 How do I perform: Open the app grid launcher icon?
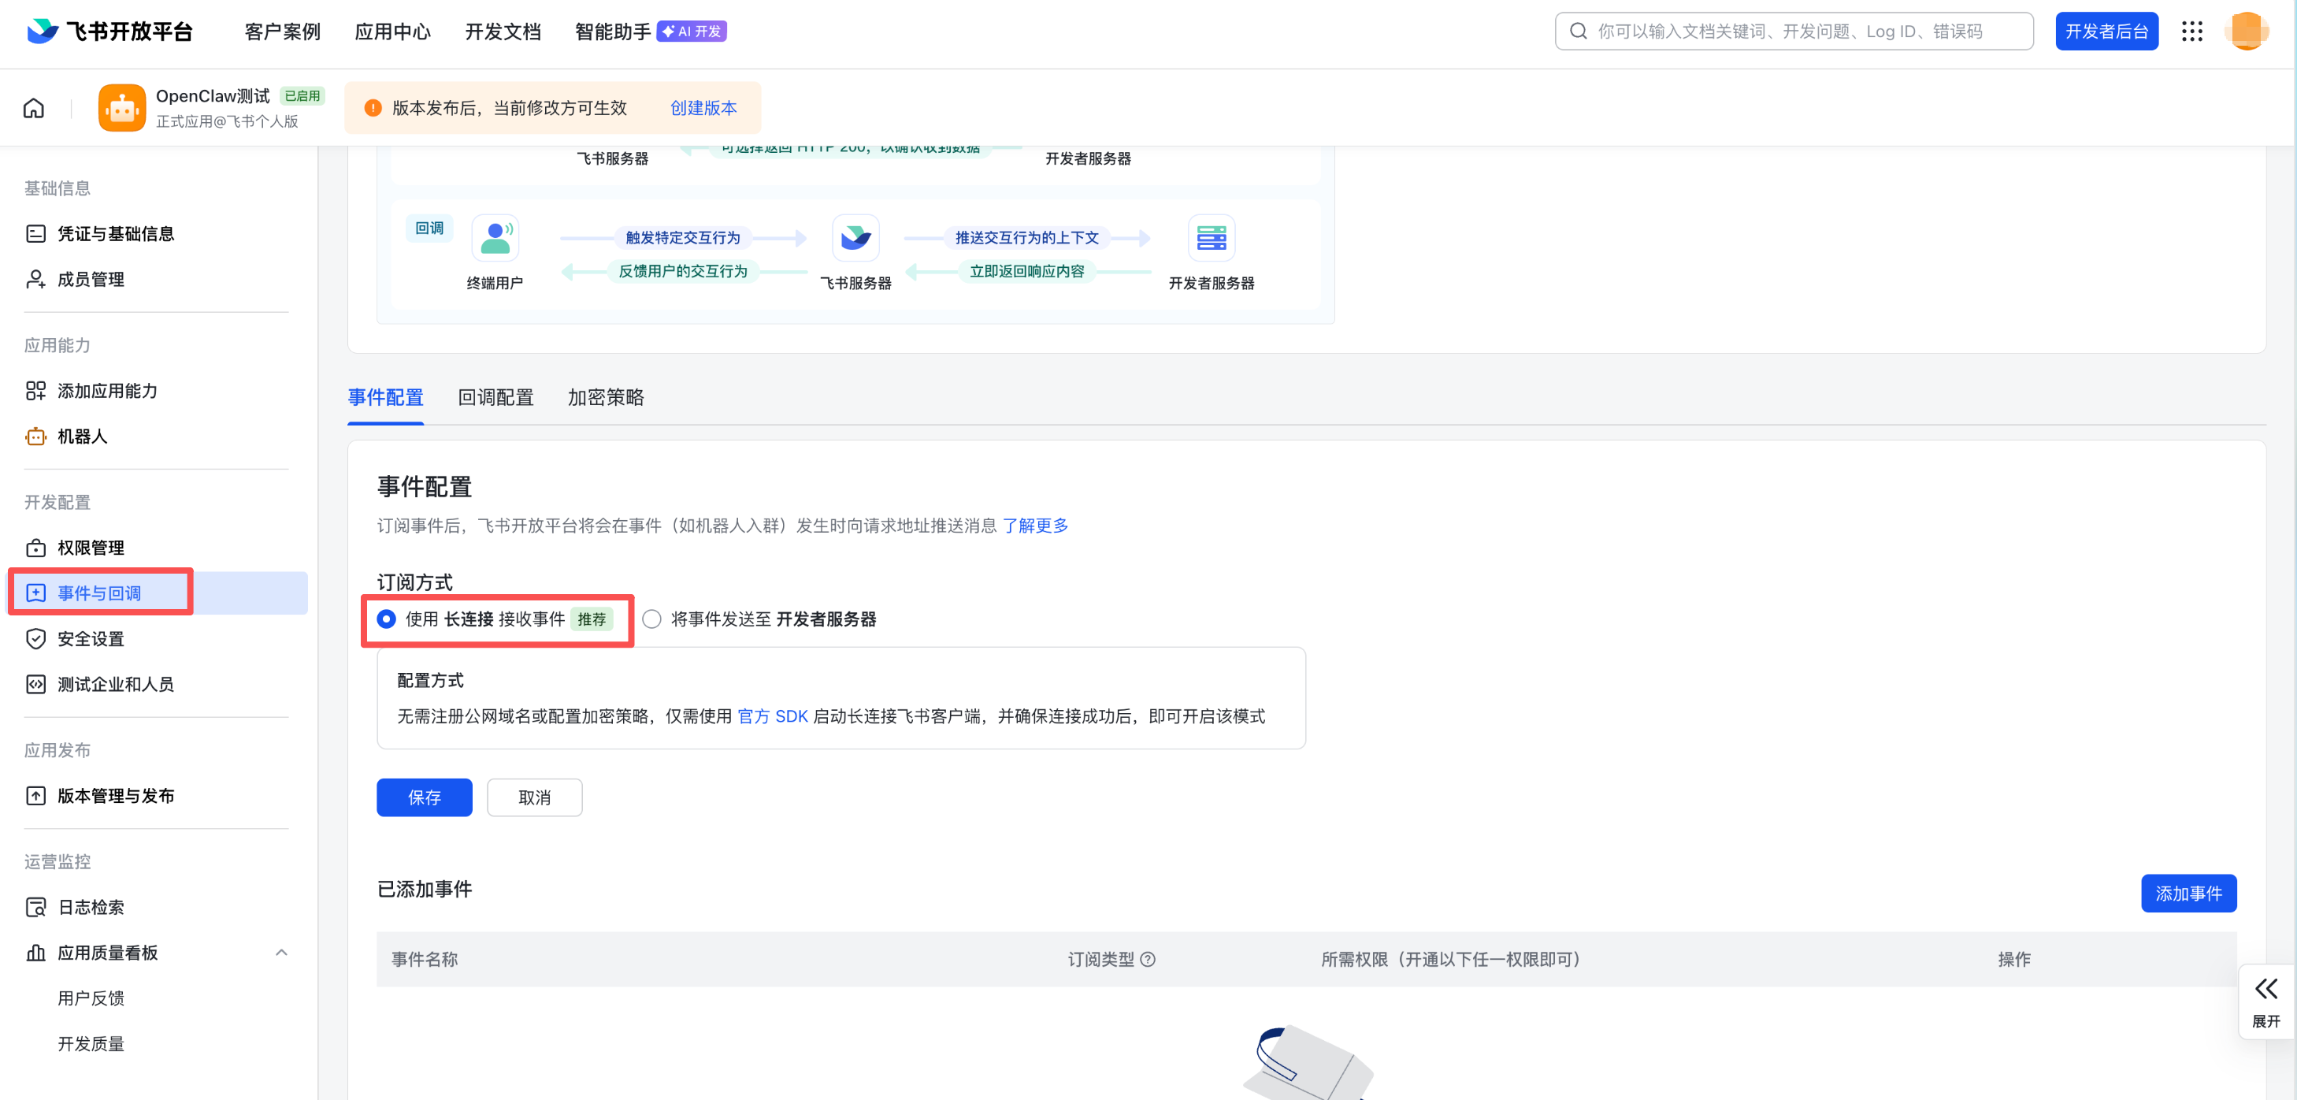[2191, 32]
